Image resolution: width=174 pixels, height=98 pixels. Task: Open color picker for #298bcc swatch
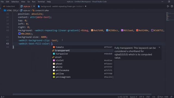click(x=107, y=30)
